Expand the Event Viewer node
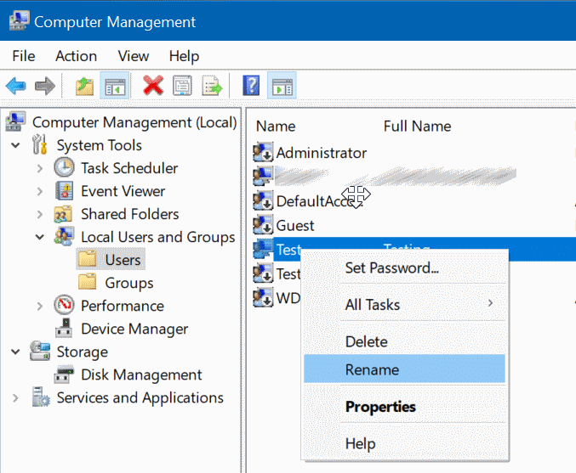Viewport: 576px width, 473px height. [40, 191]
